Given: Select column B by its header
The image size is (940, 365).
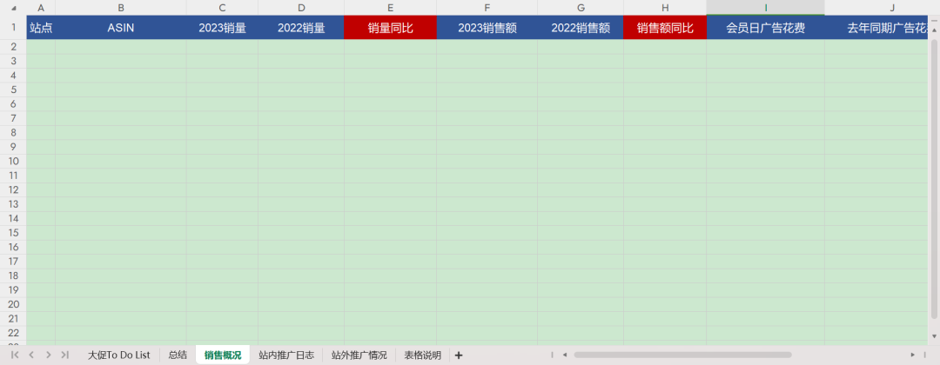Looking at the screenshot, I should [x=120, y=8].
